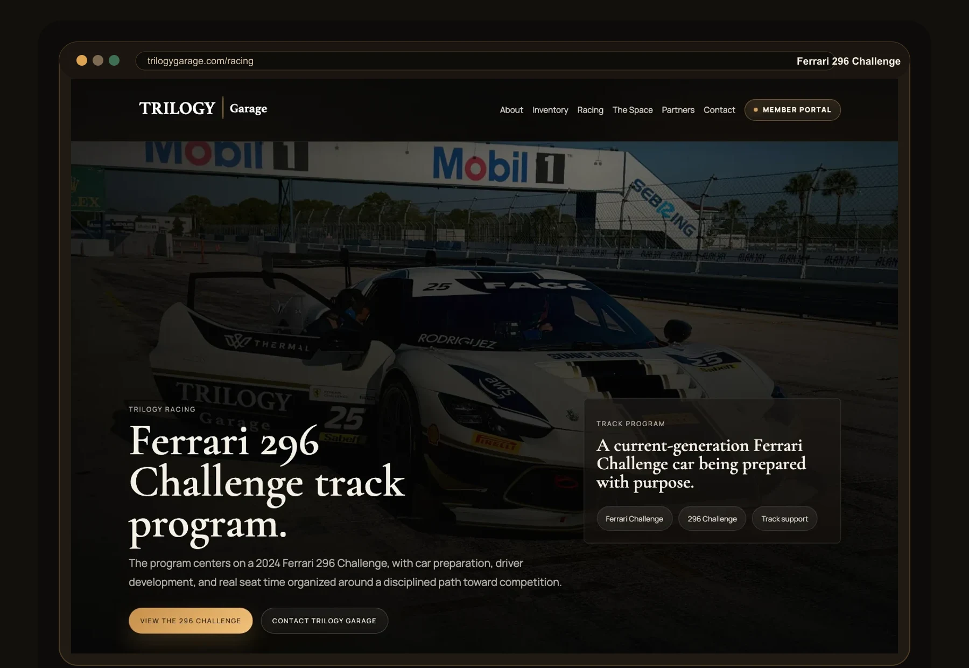
Task: Select the 296 Challenge tag pill
Action: 712,519
